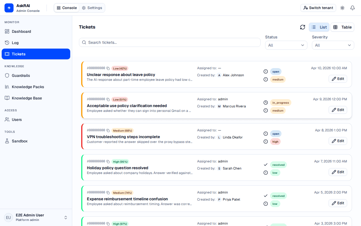361x226 pixels.
Task: Switch to List view
Action: [319, 27]
